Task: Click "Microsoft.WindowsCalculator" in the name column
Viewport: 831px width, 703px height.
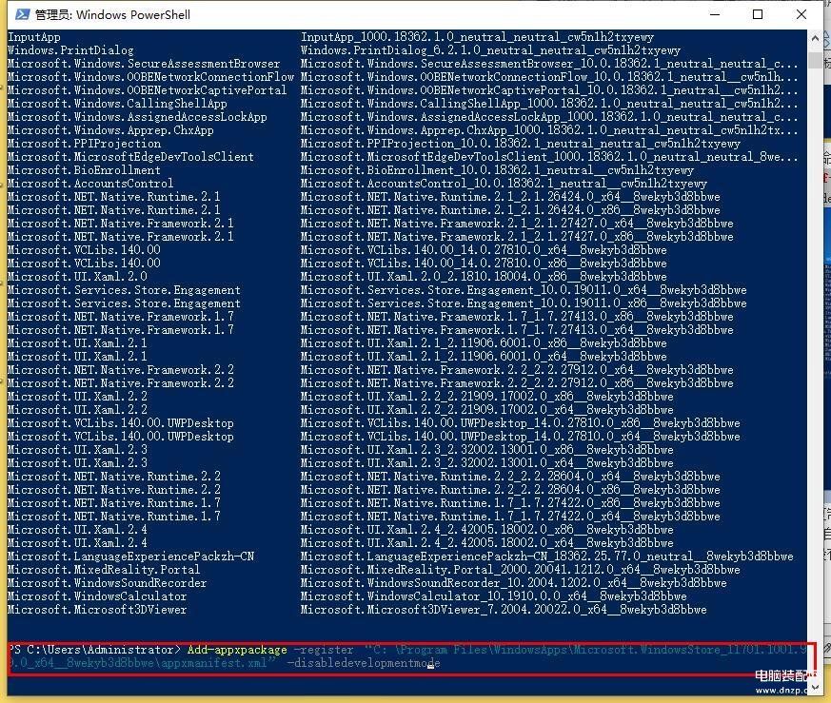Action: point(97,596)
